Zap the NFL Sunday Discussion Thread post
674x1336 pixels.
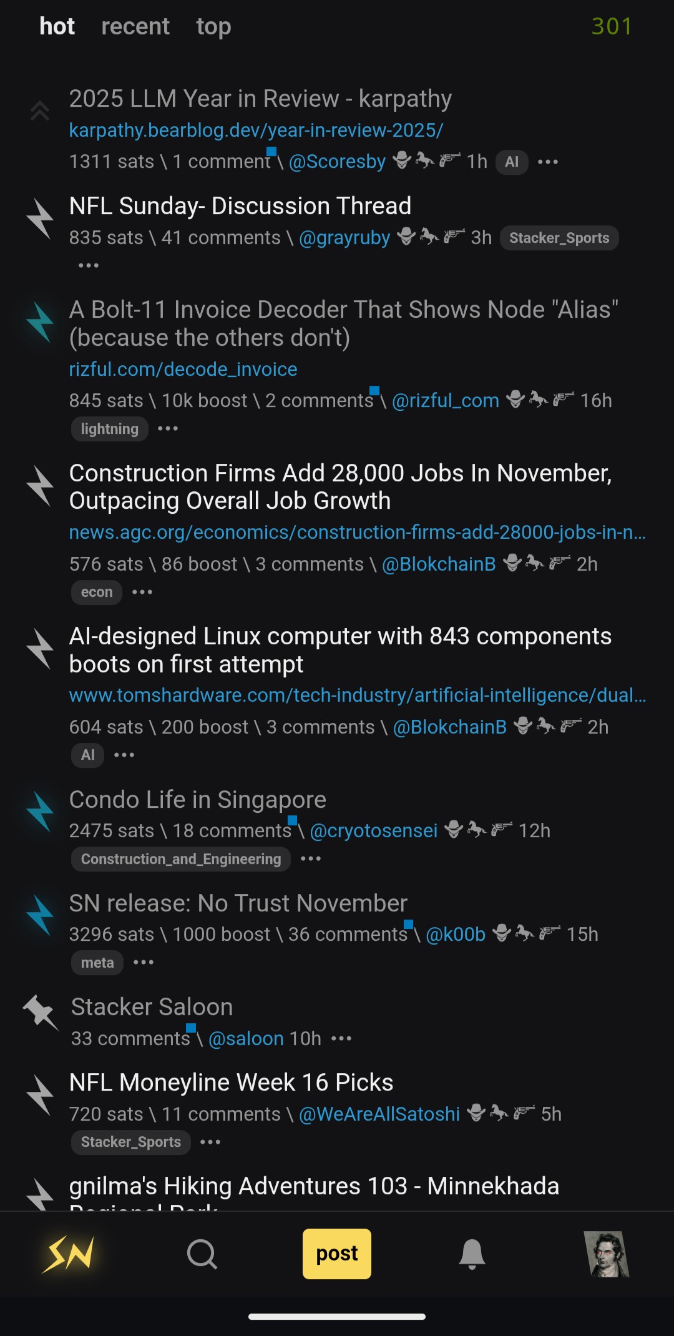pos(41,219)
